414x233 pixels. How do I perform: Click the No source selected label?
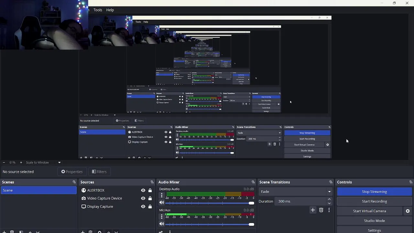pos(18,172)
